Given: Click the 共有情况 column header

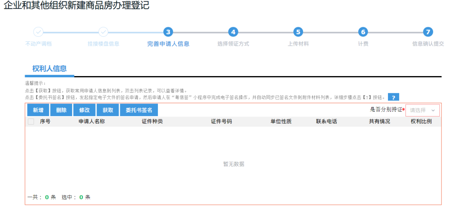Looking at the screenshot, I should click(x=380, y=122).
